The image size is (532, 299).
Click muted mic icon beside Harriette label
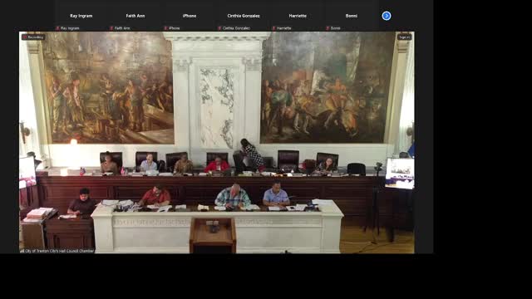(273, 28)
